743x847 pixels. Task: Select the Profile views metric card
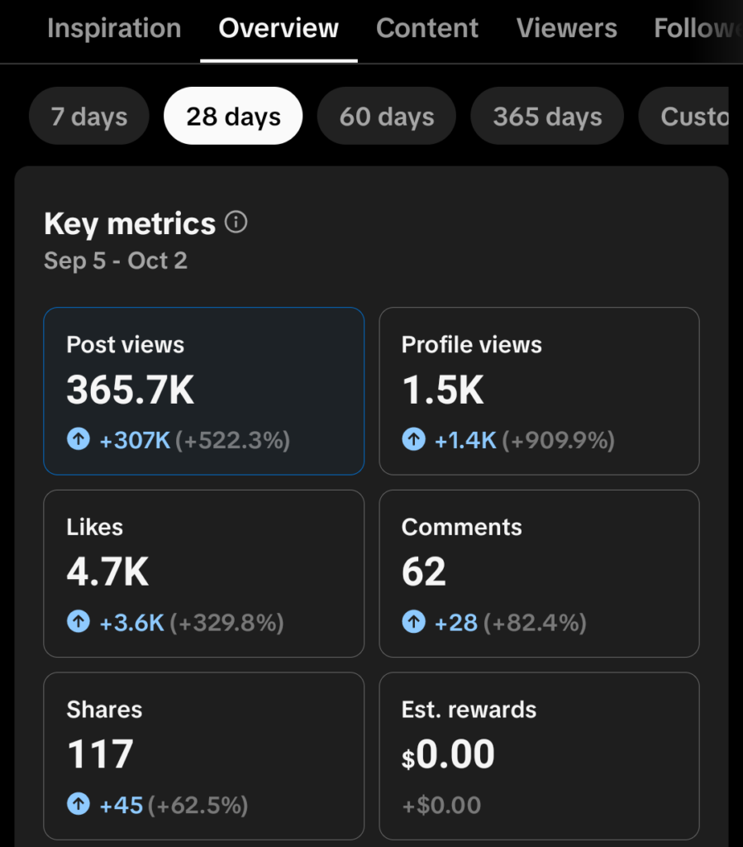539,391
